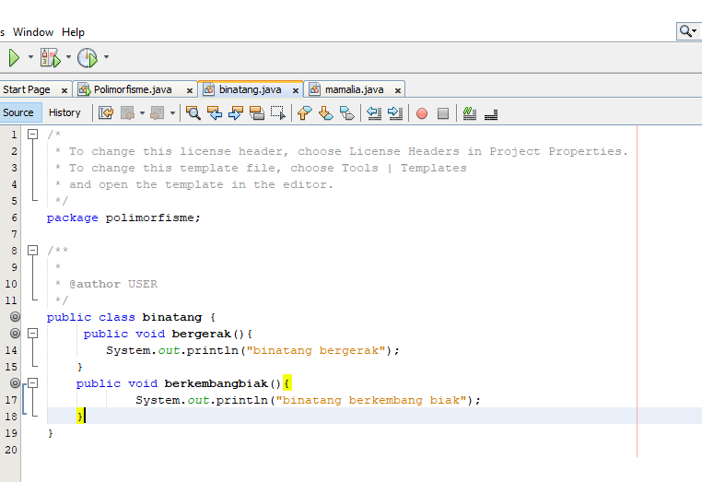Click the green Run Project icon

click(x=14, y=58)
